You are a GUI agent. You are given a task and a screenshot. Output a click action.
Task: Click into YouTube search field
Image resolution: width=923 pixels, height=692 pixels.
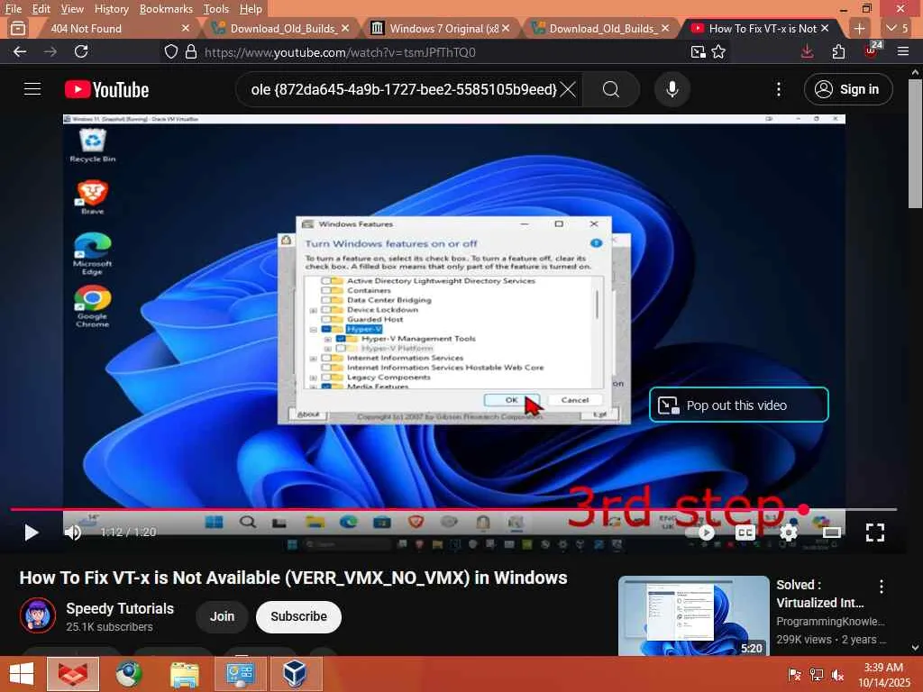pyautogui.click(x=403, y=89)
